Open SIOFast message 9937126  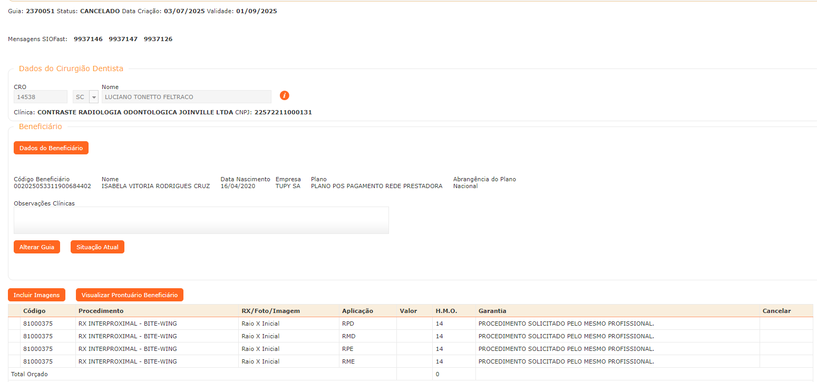[158, 39]
